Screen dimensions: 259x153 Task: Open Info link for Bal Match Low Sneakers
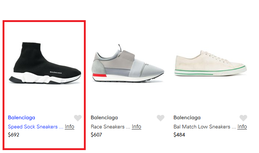[242, 127]
